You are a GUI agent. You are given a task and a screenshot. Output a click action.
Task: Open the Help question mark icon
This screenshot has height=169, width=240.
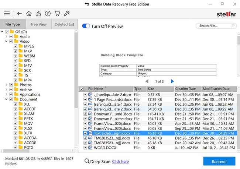48,14
